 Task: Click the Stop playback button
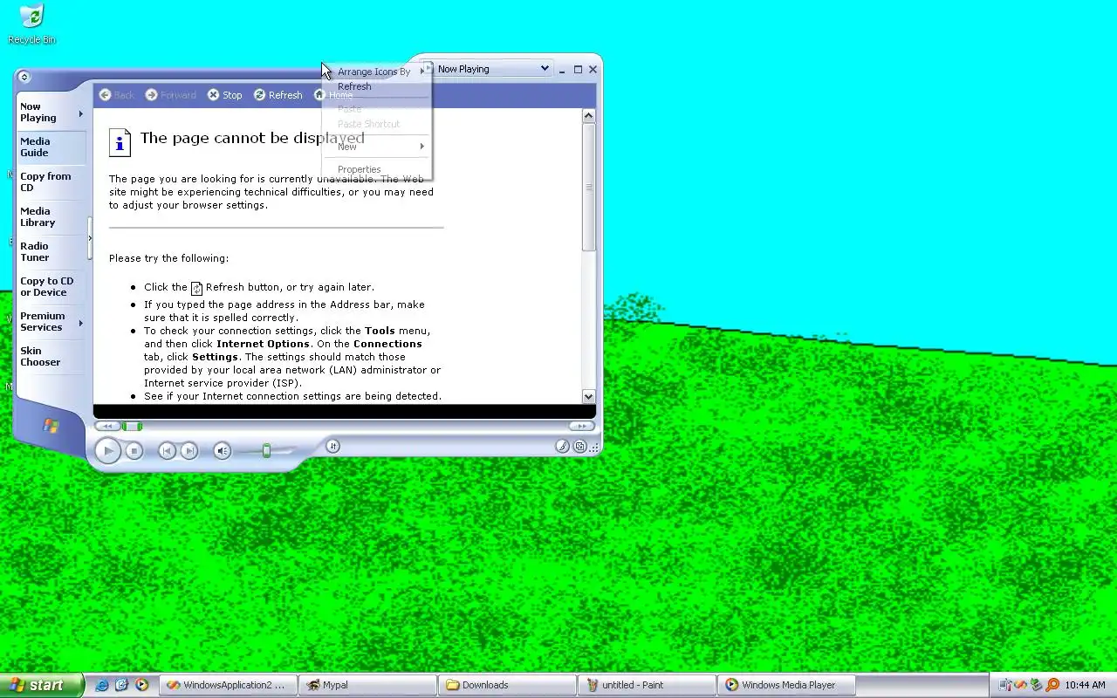134,451
